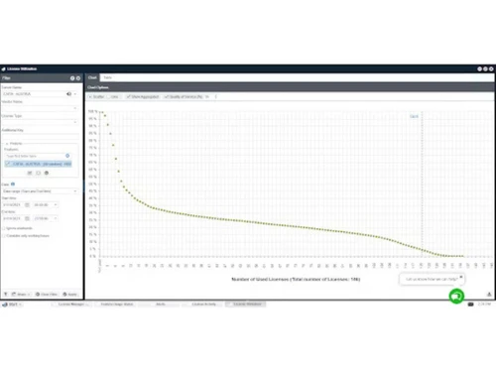Click the Clear Filter button
496x372 pixels.
[x=47, y=294]
